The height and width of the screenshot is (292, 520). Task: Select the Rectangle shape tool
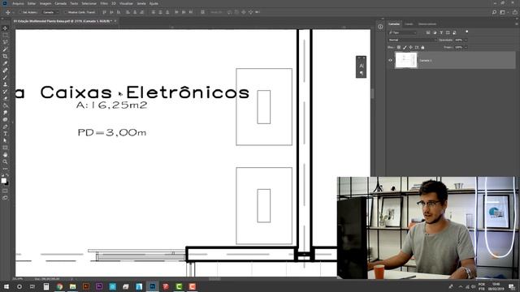click(5, 148)
